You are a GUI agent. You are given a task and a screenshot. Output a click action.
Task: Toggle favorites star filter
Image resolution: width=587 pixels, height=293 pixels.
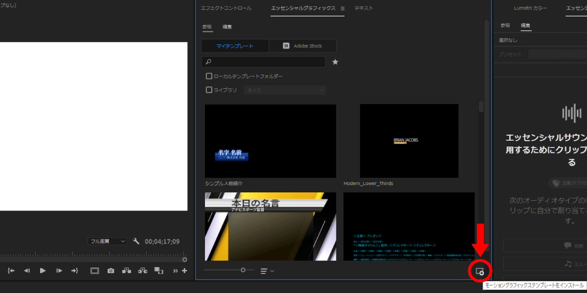click(335, 62)
